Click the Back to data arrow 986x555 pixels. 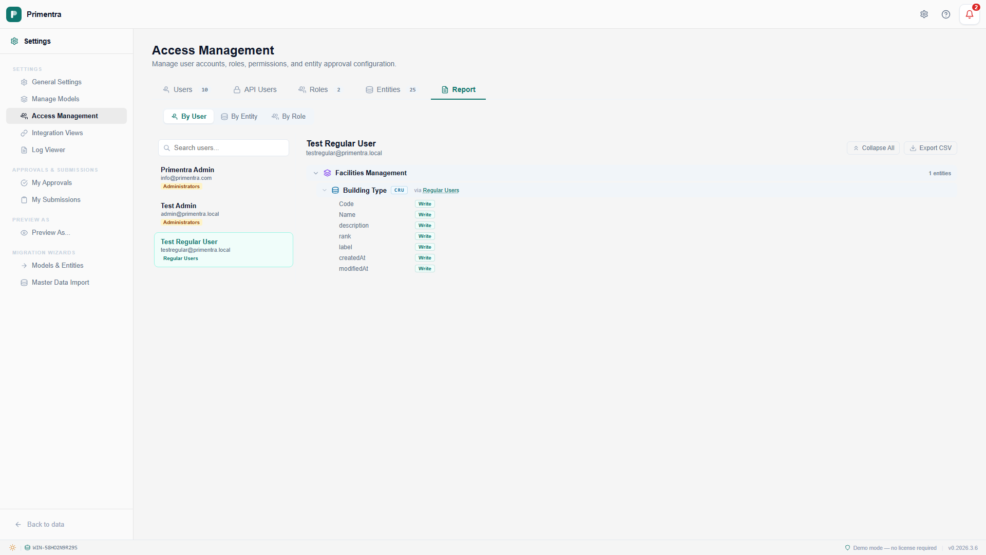(18, 525)
